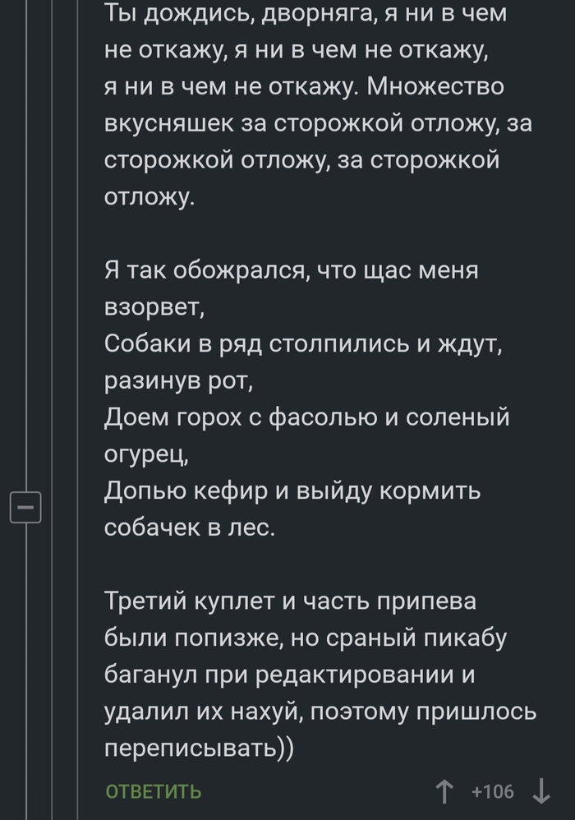Image resolution: width=575 pixels, height=820 pixels.
Task: Downvote the comment with down arrow
Action: (542, 792)
